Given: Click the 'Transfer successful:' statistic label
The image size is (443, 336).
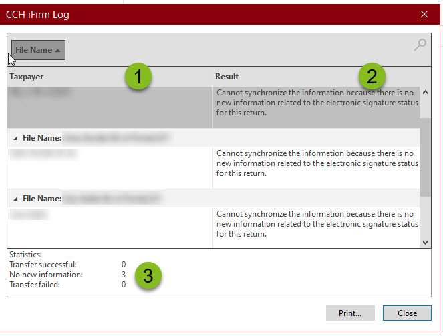Looking at the screenshot, I should click(43, 265).
